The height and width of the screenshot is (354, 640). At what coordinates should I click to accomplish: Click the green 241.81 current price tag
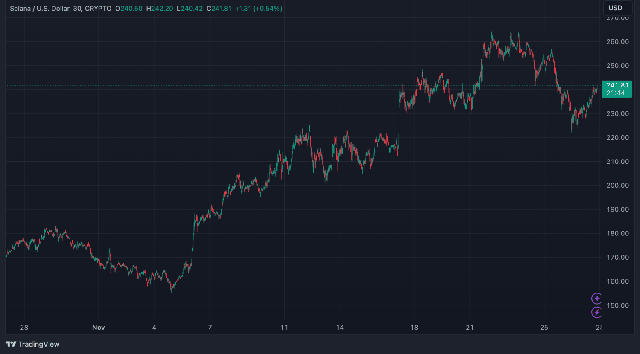click(617, 85)
